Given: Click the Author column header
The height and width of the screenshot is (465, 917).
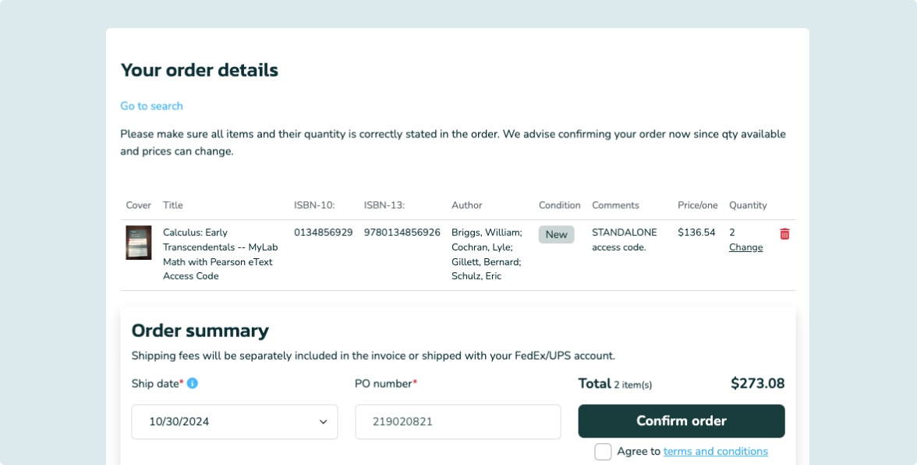Looking at the screenshot, I should [466, 205].
